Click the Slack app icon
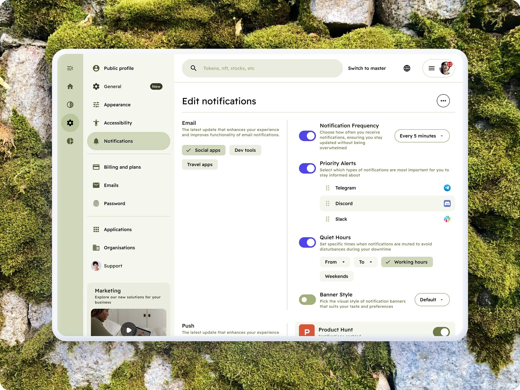Screen dimensions: 520x390 click(x=447, y=219)
